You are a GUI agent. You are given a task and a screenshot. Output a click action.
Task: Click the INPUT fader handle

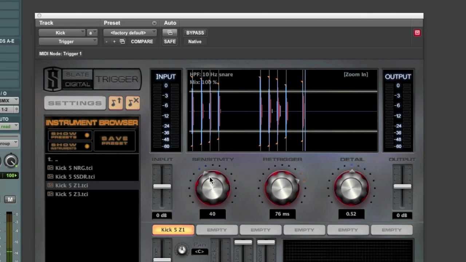point(162,186)
